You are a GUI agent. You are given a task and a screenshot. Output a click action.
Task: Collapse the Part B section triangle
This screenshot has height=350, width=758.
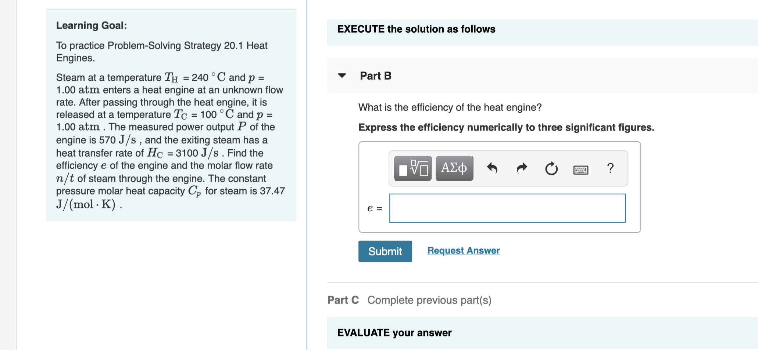(x=342, y=76)
